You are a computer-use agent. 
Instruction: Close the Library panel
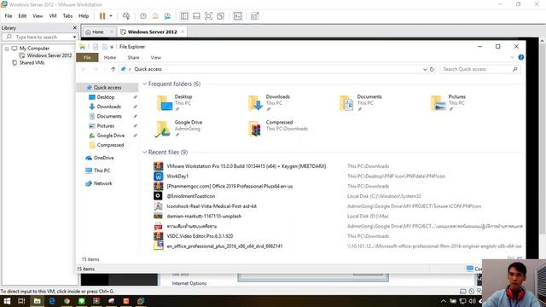[x=74, y=28]
